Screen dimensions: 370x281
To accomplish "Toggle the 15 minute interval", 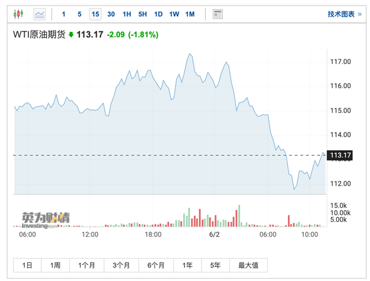I will click(x=96, y=14).
